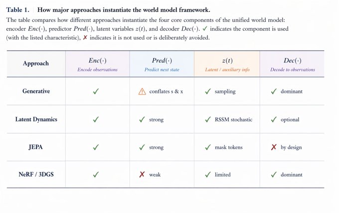Viewport: 339px width, 213px height.
Task: Click the 'JEPA' row label
Action: [x=36, y=147]
